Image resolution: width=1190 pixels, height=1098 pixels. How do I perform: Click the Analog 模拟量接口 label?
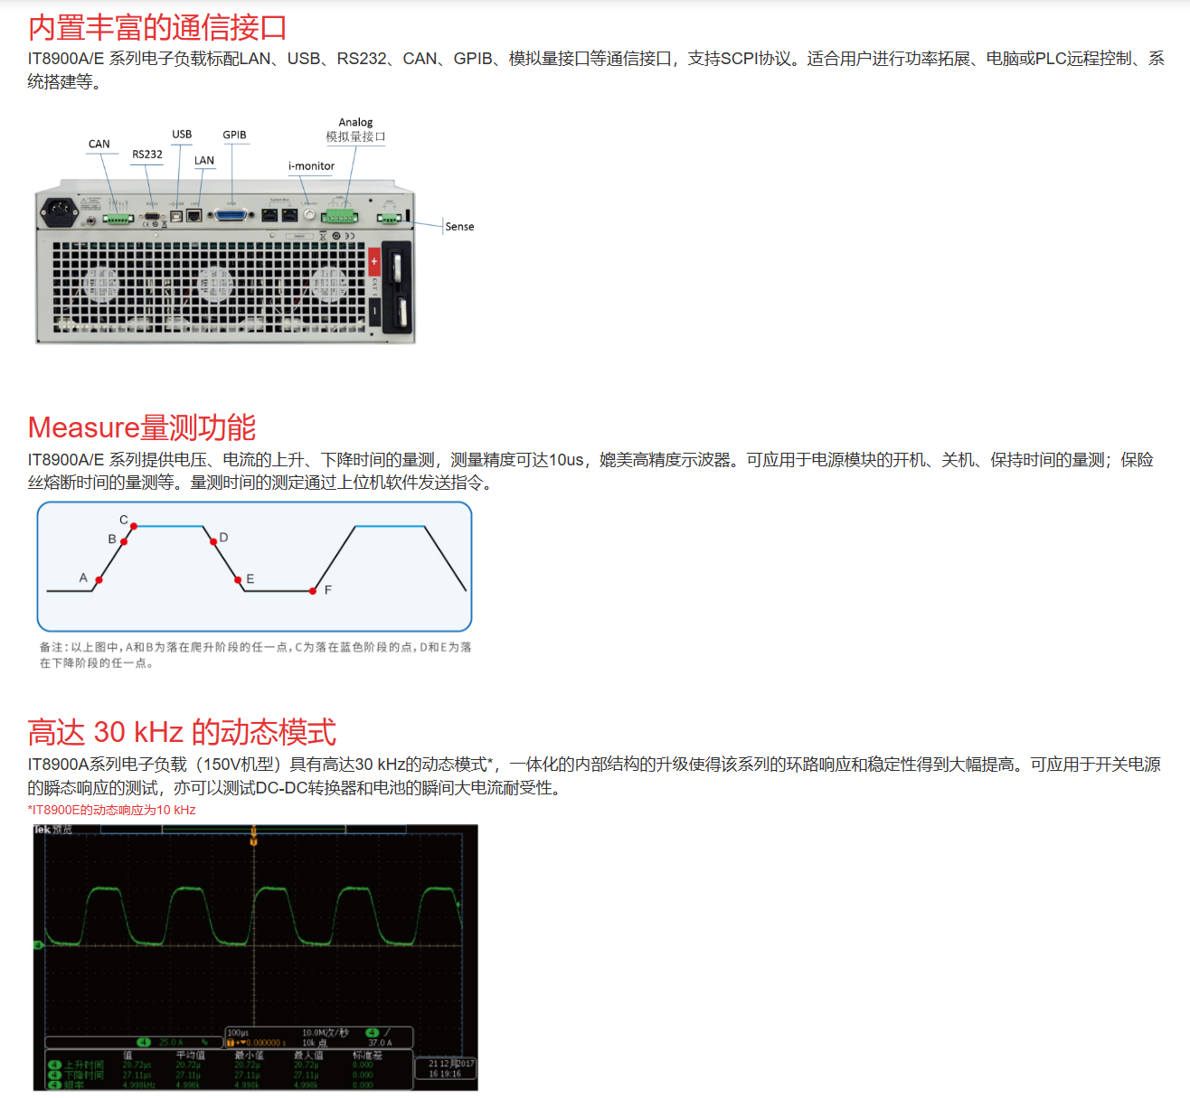coord(355,129)
